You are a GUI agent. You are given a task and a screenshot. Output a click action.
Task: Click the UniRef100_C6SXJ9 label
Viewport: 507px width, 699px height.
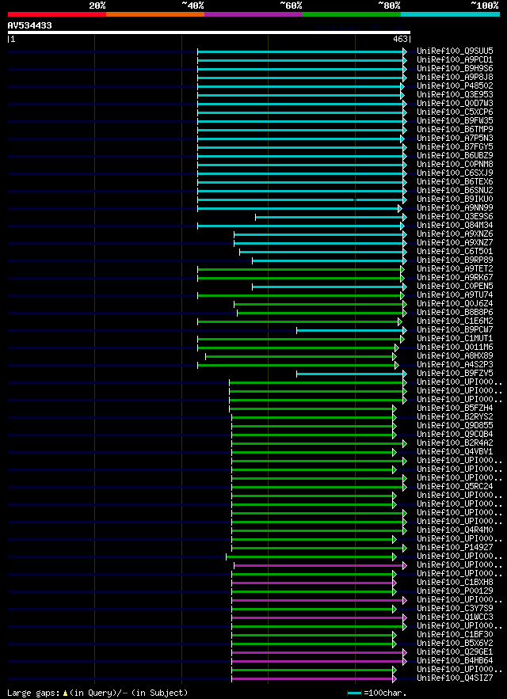[455, 173]
